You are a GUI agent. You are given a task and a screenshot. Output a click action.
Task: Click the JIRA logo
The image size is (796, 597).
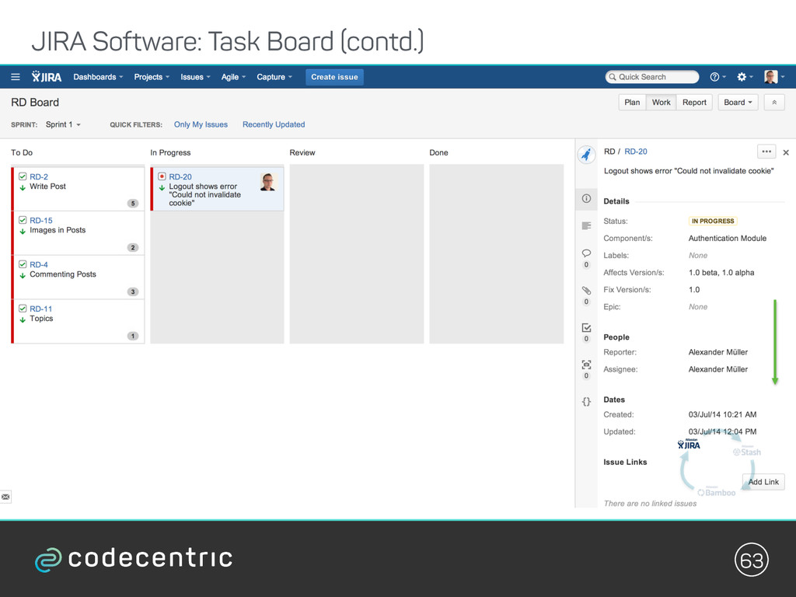[x=46, y=77]
